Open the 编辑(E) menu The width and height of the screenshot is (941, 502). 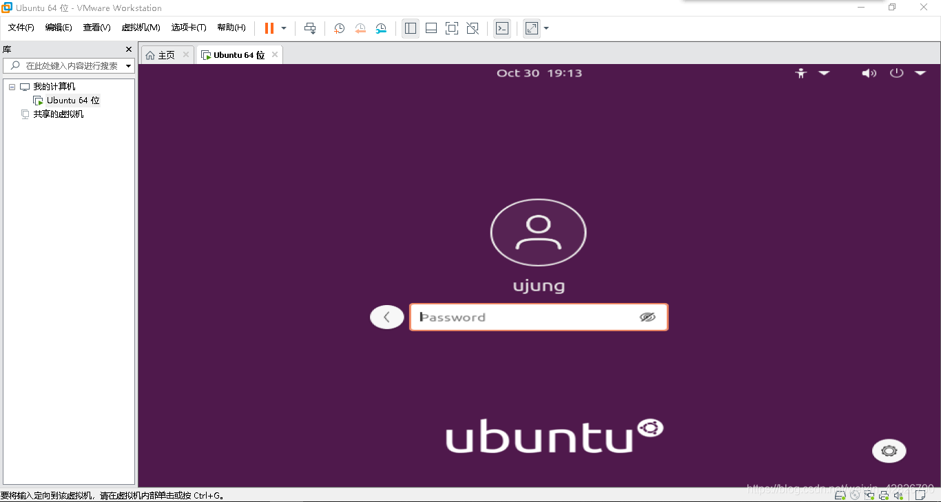(x=59, y=28)
